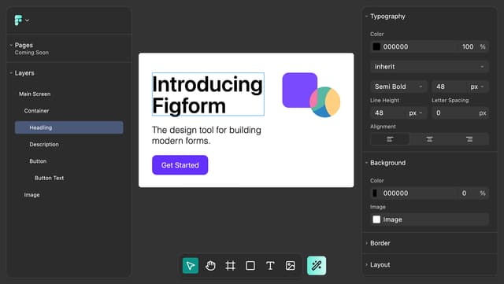Select the Button layer
504x284 pixels.
(x=38, y=161)
